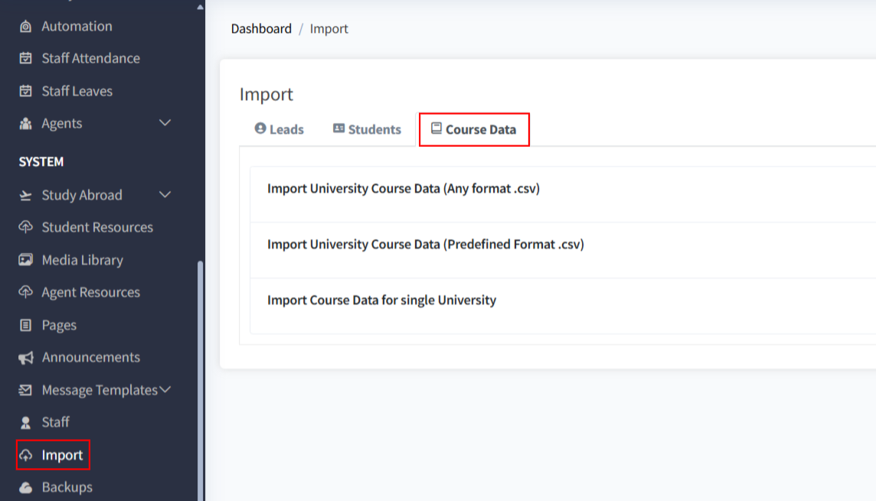Expand the Study Abroad chevron
Image resolution: width=876 pixels, height=501 pixels.
(x=165, y=195)
